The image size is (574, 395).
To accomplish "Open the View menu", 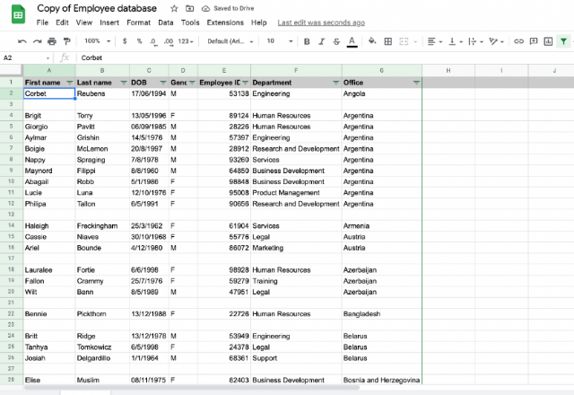I will tap(83, 22).
